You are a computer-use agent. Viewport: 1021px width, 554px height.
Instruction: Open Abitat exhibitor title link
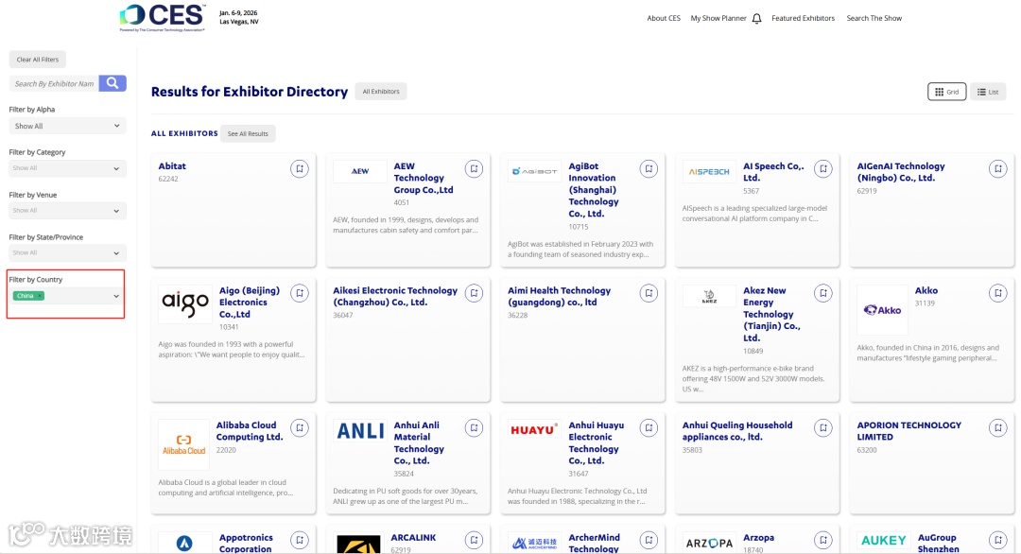click(x=172, y=166)
